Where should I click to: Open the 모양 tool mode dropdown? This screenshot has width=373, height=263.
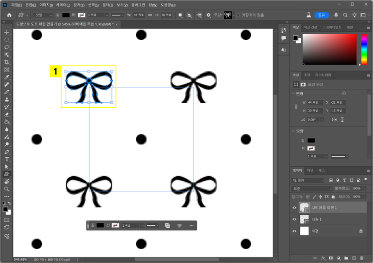41,15
